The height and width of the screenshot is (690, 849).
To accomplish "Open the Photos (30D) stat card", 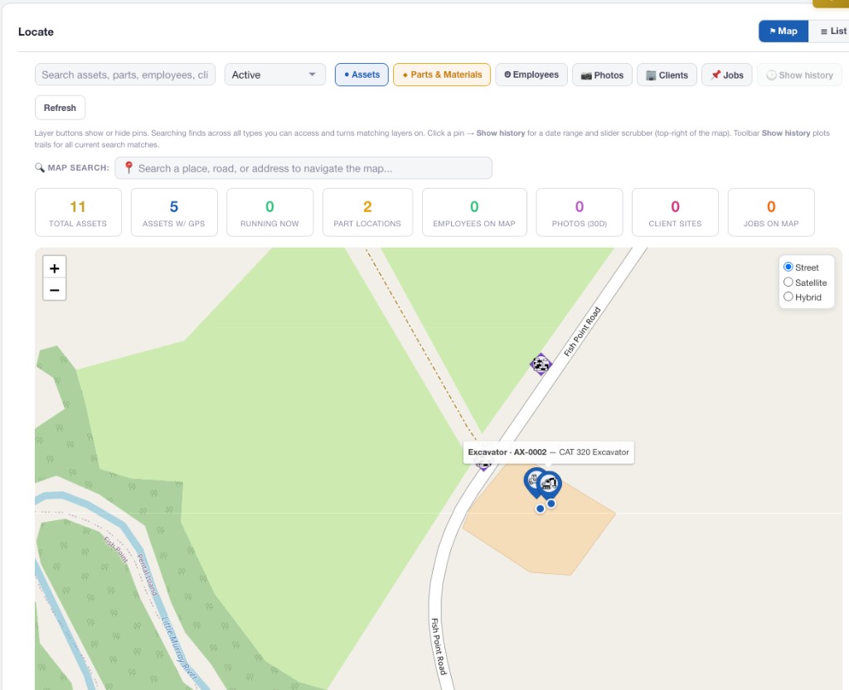I will 580,213.
